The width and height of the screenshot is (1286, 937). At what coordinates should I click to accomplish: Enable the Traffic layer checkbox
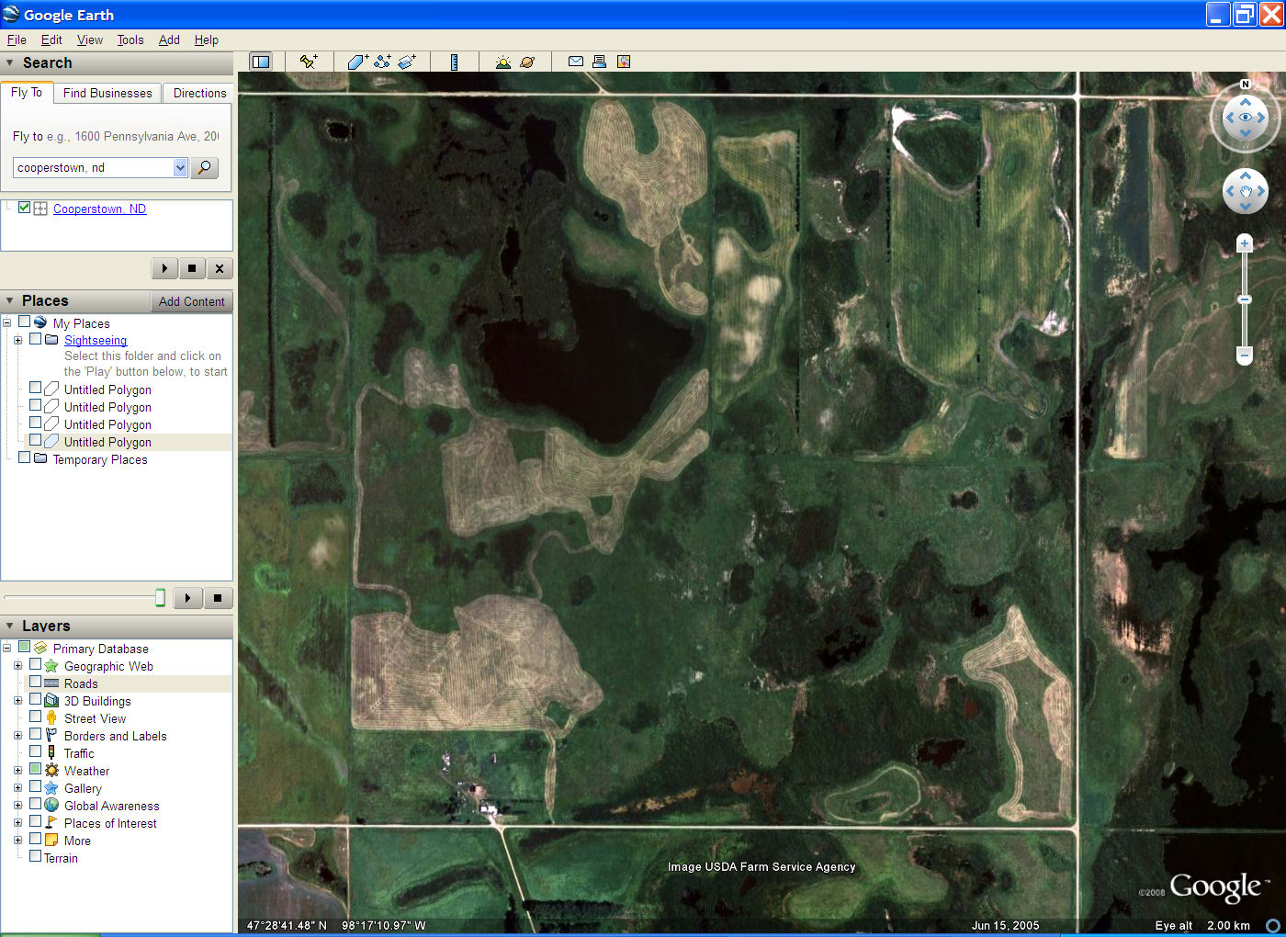coord(36,751)
